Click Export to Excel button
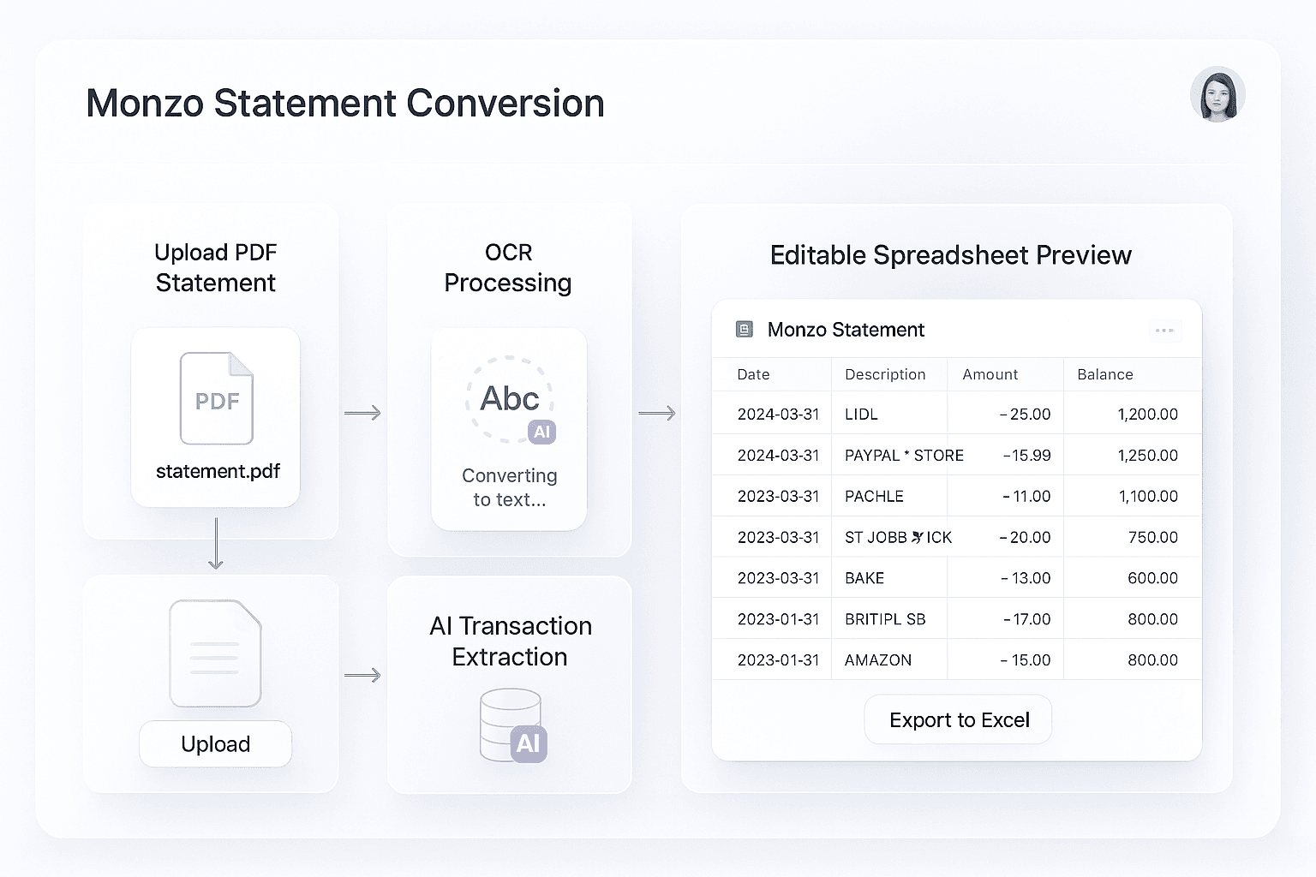1316x877 pixels. pyautogui.click(x=959, y=720)
